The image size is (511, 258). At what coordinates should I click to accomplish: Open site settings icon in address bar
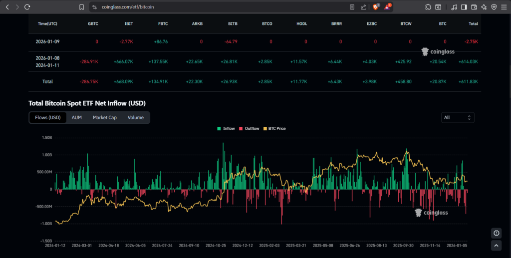[95, 7]
